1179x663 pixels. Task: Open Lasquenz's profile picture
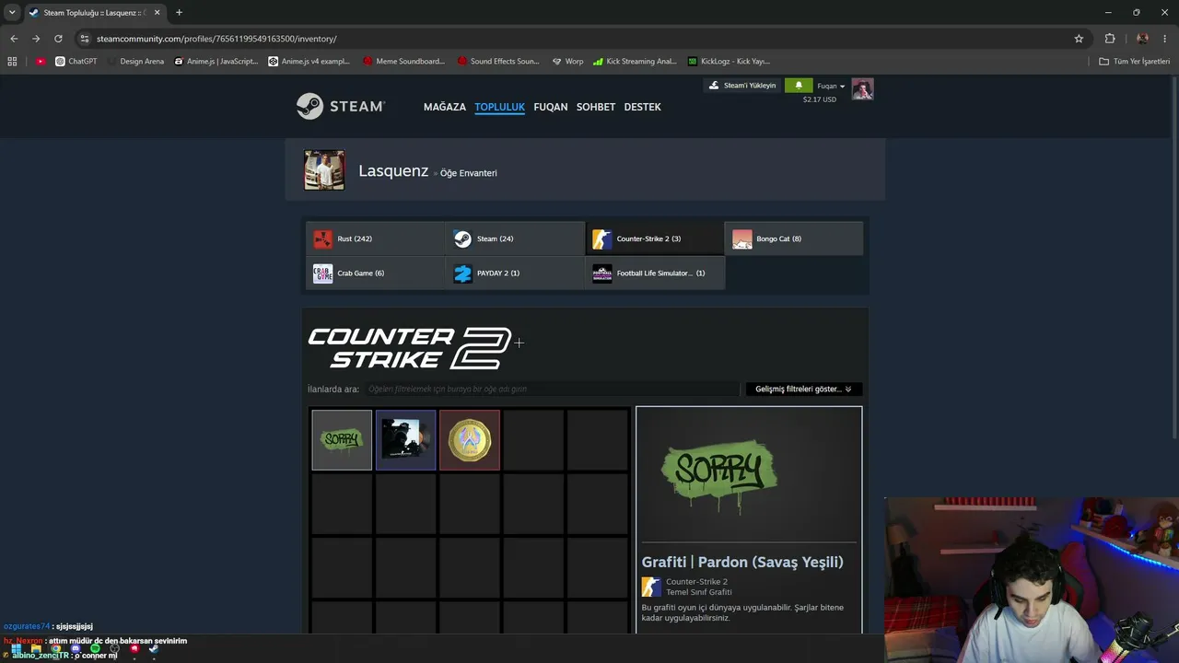tap(324, 170)
